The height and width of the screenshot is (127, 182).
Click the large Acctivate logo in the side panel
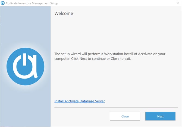point(26,67)
